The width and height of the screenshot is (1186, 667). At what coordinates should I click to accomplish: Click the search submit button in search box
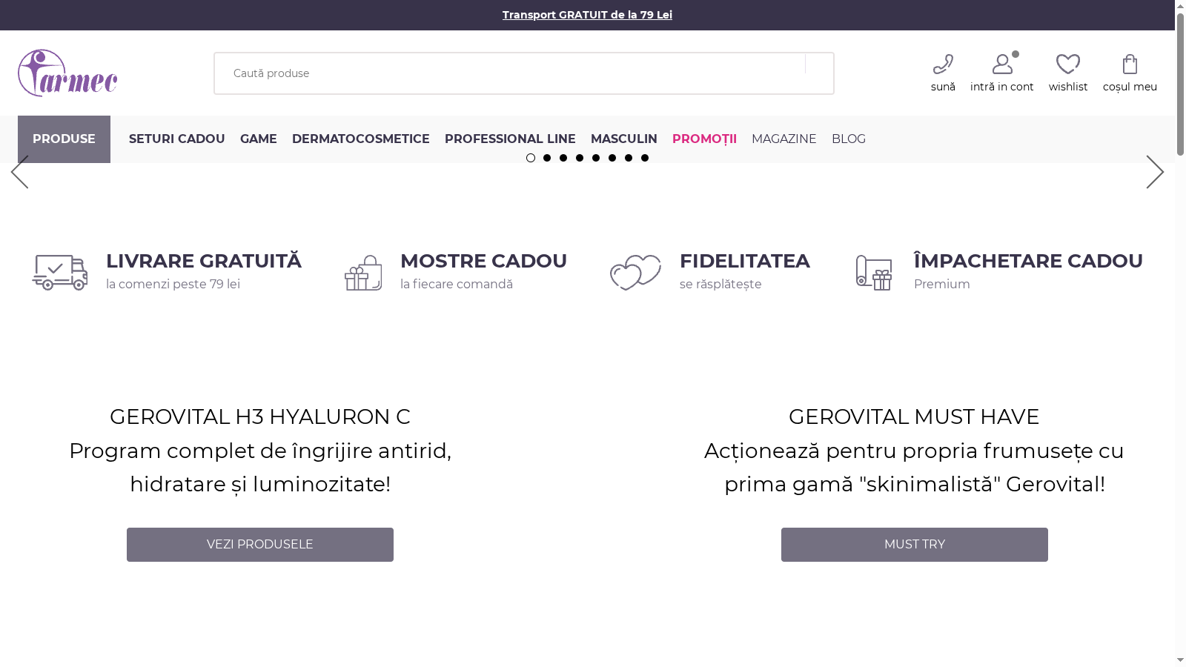tap(819, 73)
